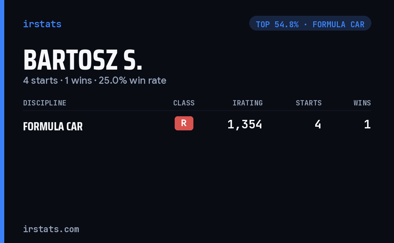The height and width of the screenshot is (243, 394).
Task: Click the '4 starts' text in summary
Action: pyautogui.click(x=40, y=80)
